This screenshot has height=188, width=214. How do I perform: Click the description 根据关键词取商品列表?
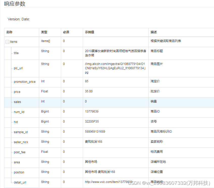tap(166, 41)
